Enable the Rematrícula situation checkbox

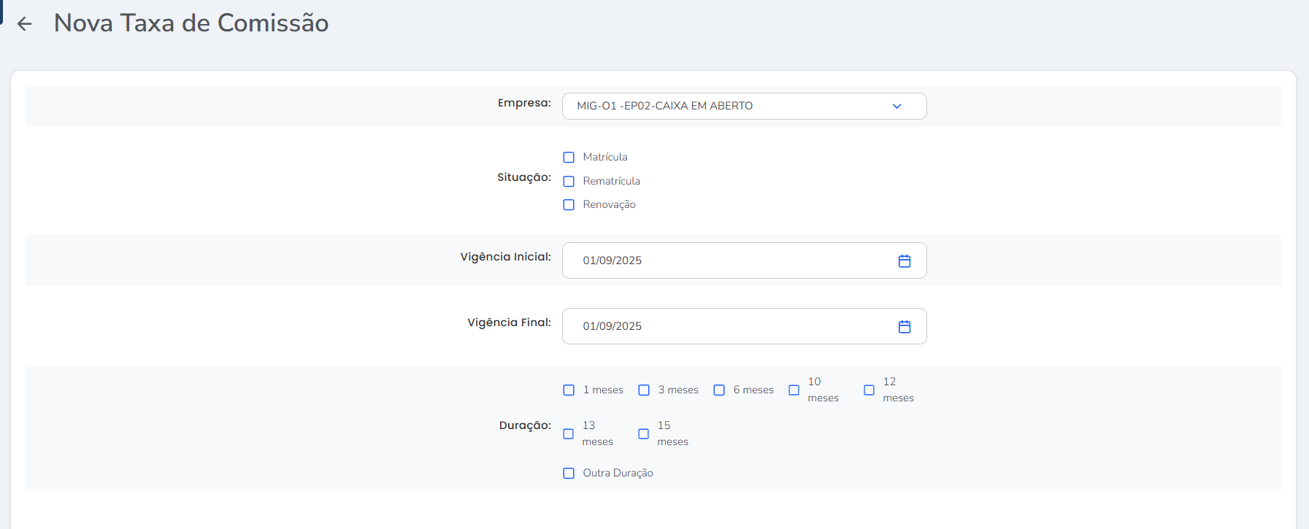tap(569, 182)
